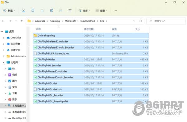Click the Copy icon in toolbar
This screenshot has width=187, height=122.
33,11
